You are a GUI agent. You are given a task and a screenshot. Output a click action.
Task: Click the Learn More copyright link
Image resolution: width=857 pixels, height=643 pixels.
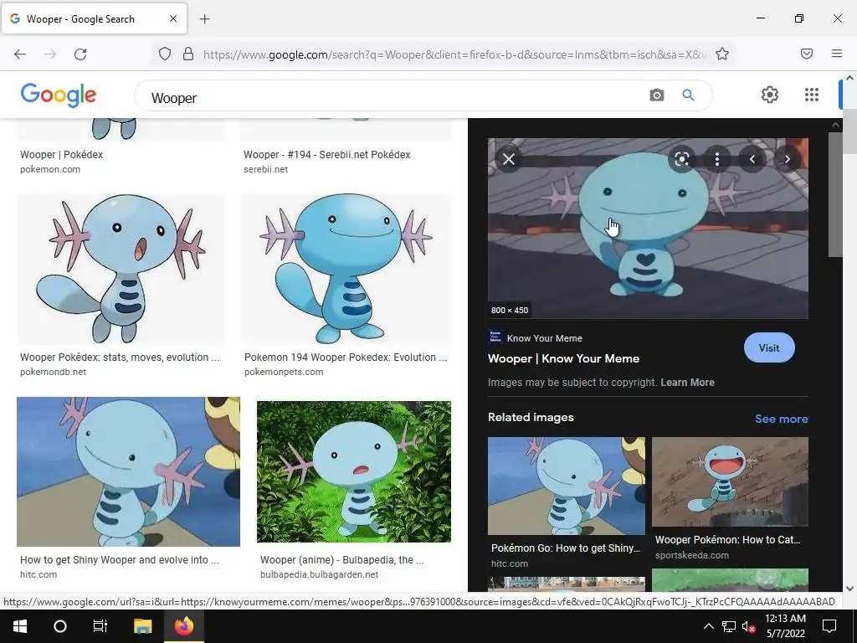688,383
